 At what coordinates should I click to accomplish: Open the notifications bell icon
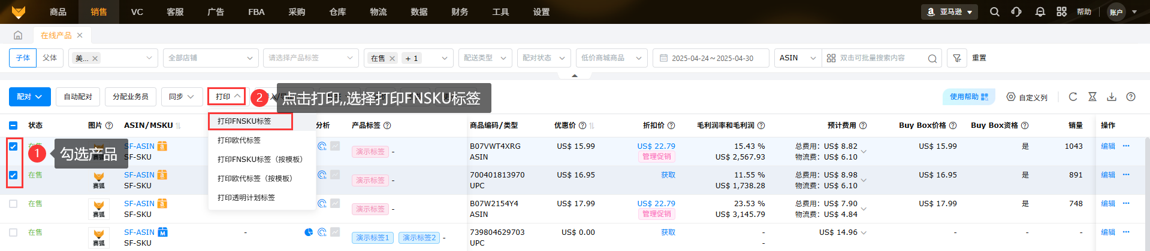pos(1040,12)
